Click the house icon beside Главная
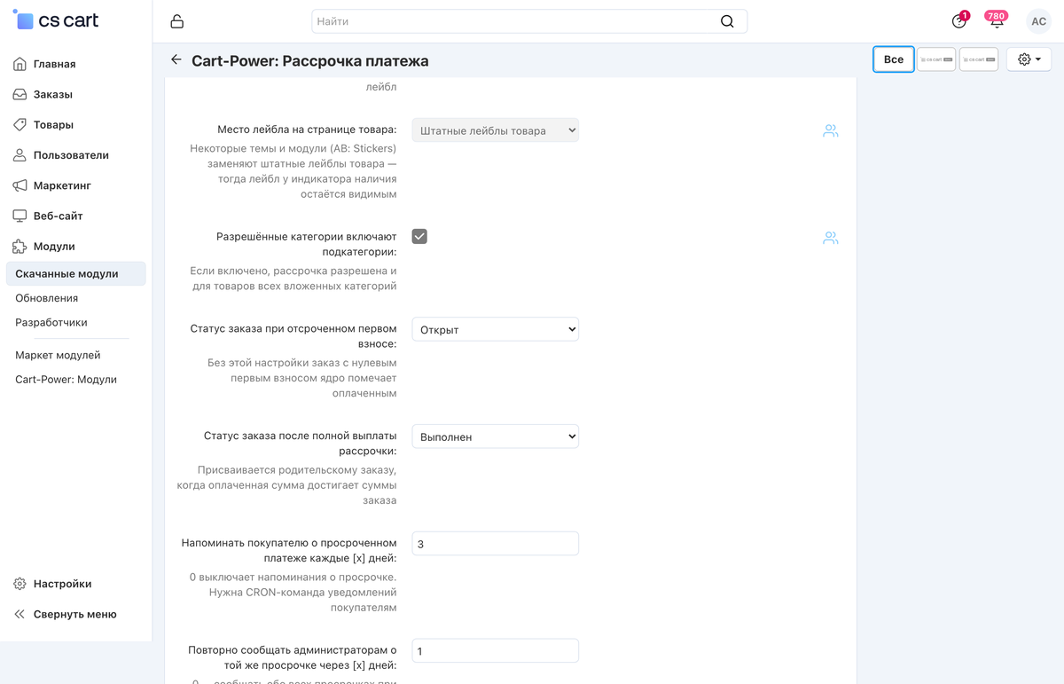Screen dimensions: 1064x684 [20, 64]
